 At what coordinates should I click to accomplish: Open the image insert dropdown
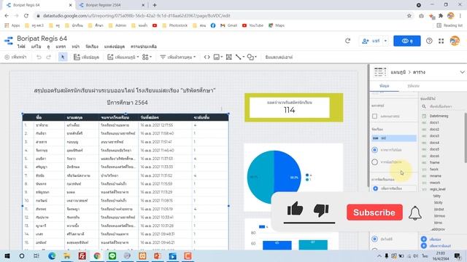click(218, 57)
